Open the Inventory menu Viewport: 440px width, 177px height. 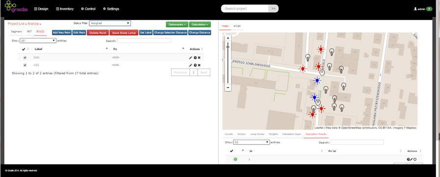65,9
